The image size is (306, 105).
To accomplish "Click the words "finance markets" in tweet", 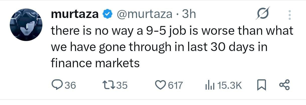I will pyautogui.click(x=95, y=63).
